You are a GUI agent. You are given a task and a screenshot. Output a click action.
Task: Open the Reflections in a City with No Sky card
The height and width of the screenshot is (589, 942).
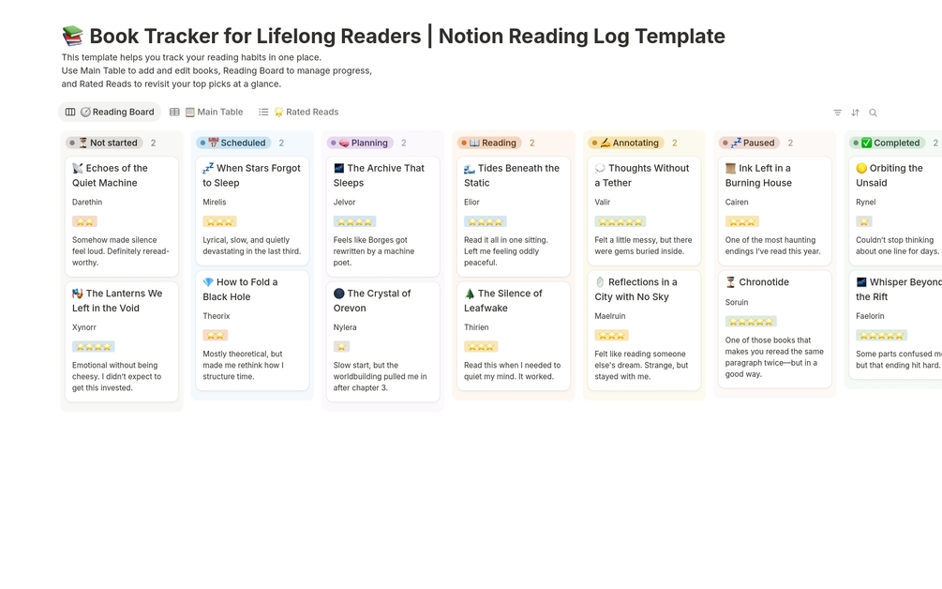click(643, 289)
